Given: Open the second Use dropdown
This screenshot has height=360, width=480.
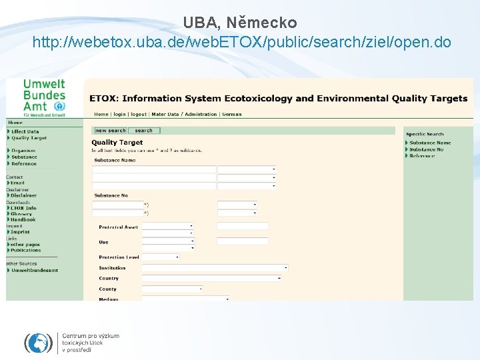Looking at the screenshot, I should pos(169,247).
